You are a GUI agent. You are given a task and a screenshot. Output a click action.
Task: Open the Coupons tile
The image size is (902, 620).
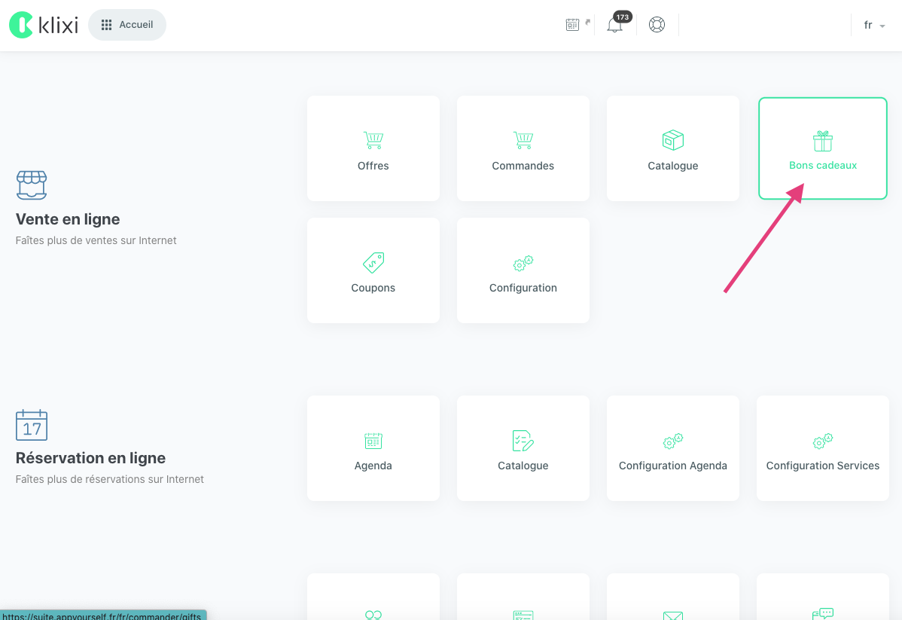(x=373, y=270)
